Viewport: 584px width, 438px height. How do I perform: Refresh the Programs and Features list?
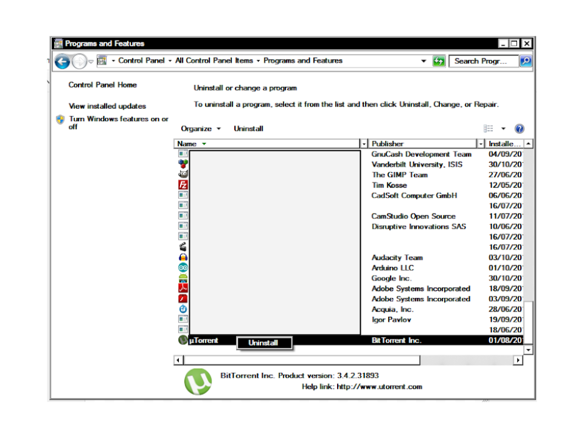pyautogui.click(x=439, y=61)
